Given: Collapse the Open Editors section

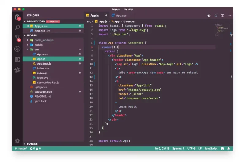Looking at the screenshot, I should coord(25,21).
